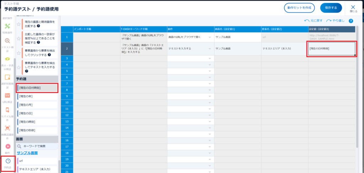The width and height of the screenshot is (364, 173).
Task: Click the キーワードで検索 search field
Action: (x=37, y=146)
